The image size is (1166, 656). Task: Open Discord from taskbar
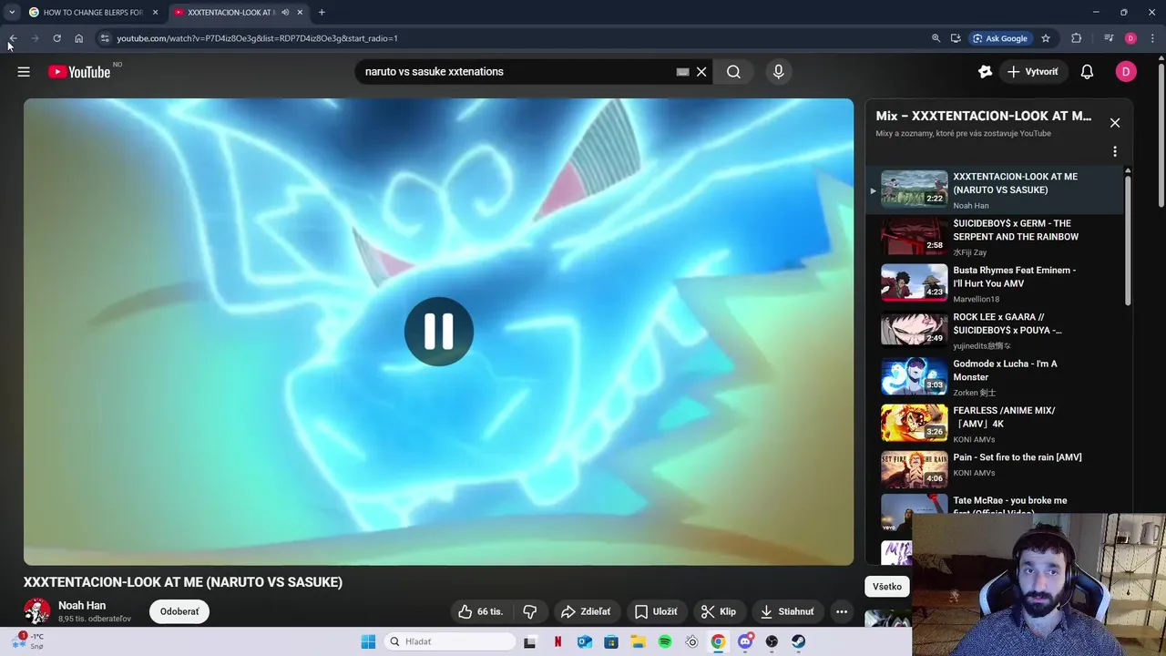tap(745, 641)
